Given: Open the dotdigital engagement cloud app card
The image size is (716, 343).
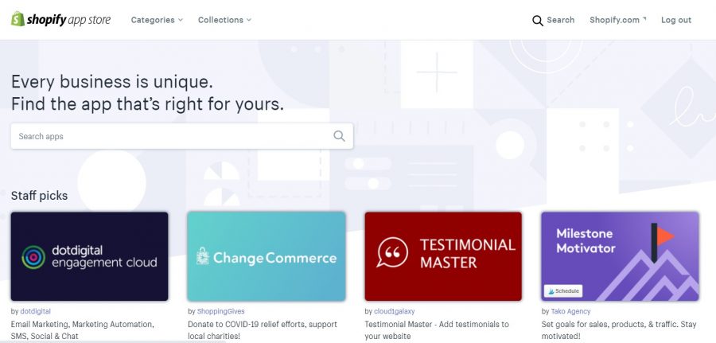Looking at the screenshot, I should coord(89,256).
